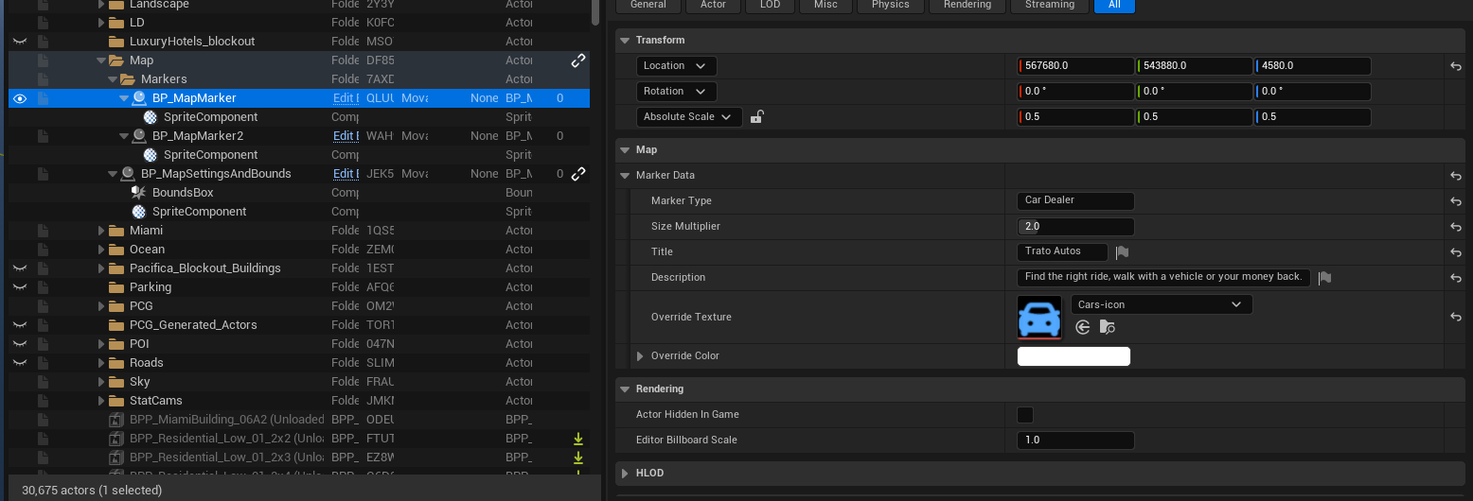Screen dimensions: 1473x501
Task: Expand the Override Color property
Action: 640,356
